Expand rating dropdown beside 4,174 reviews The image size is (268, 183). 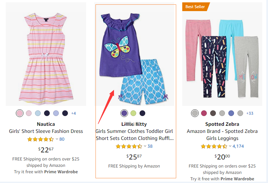pos(230,146)
